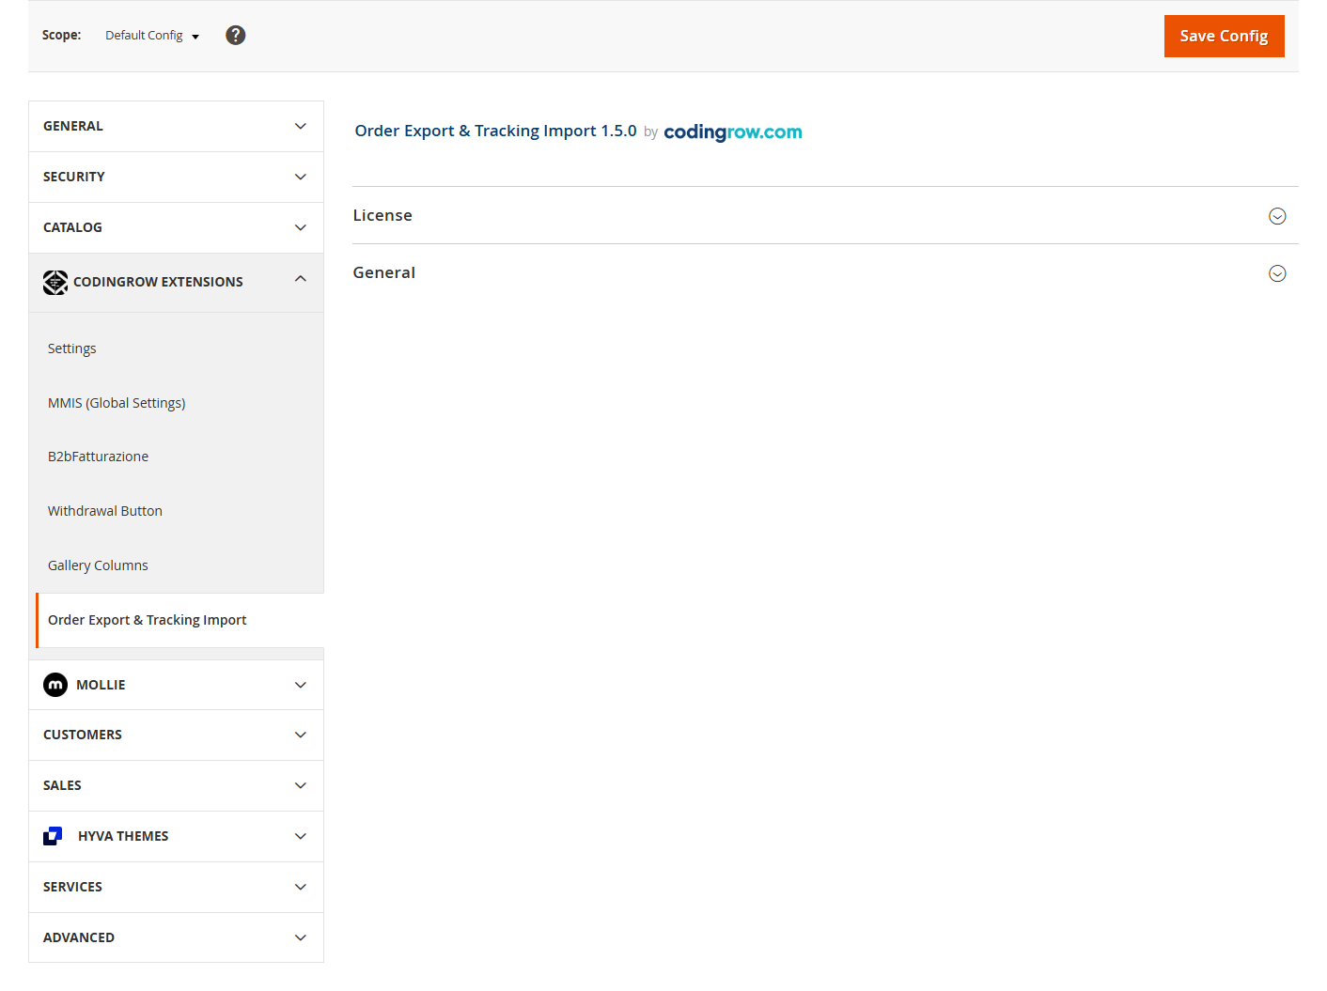Screen dimensions: 1327x991
Task: Select B2bFatturazione menu item
Action: click(98, 457)
